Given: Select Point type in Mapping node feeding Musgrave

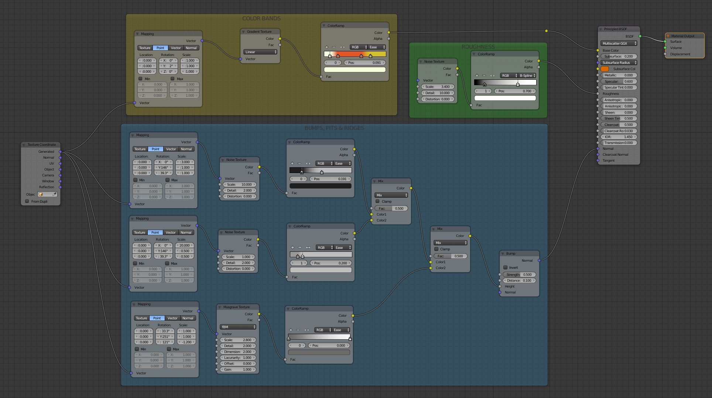Looking at the screenshot, I should pyautogui.click(x=157, y=318).
